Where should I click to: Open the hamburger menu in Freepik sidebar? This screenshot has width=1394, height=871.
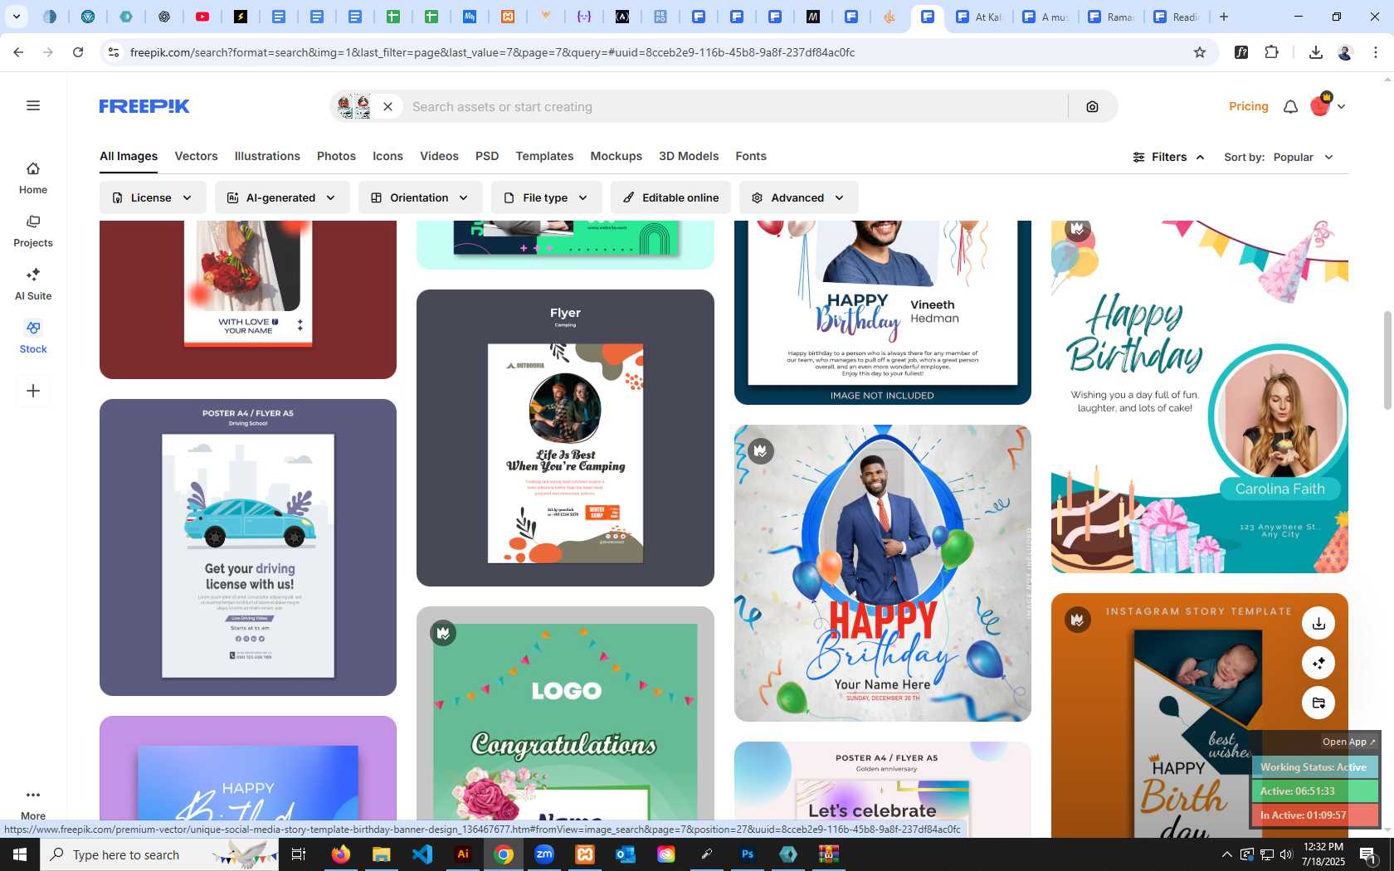(x=33, y=105)
